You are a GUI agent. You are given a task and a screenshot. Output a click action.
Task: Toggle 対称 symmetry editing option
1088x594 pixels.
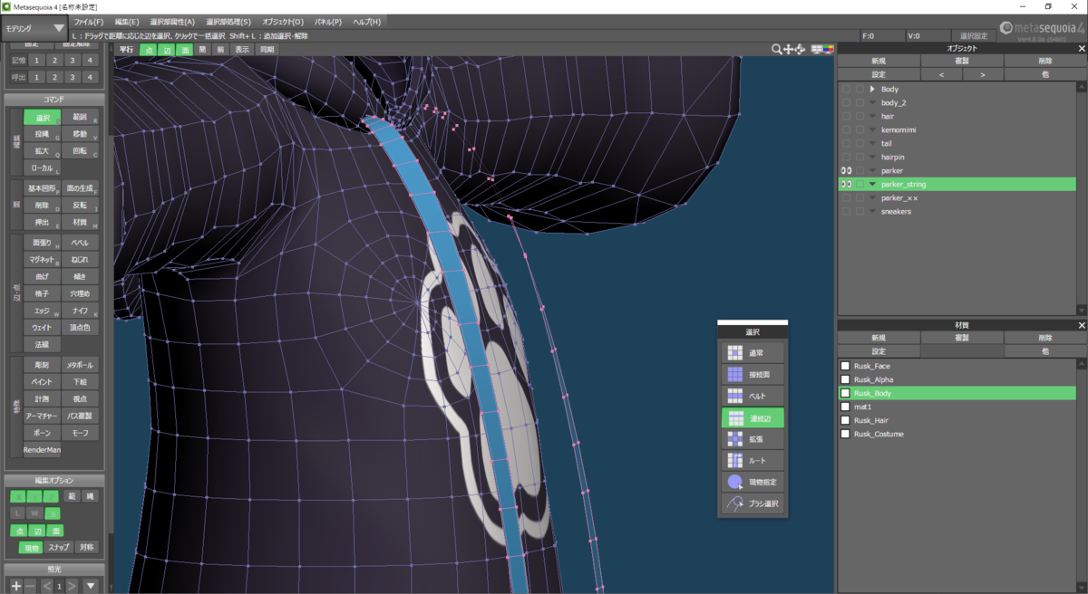pos(86,547)
